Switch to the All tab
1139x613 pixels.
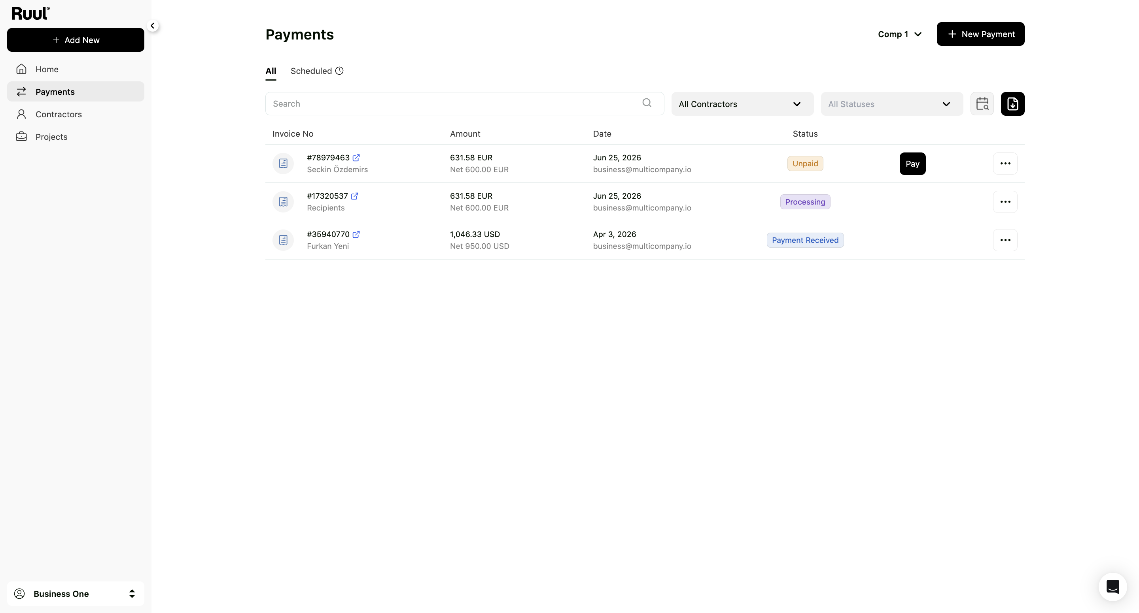click(271, 71)
